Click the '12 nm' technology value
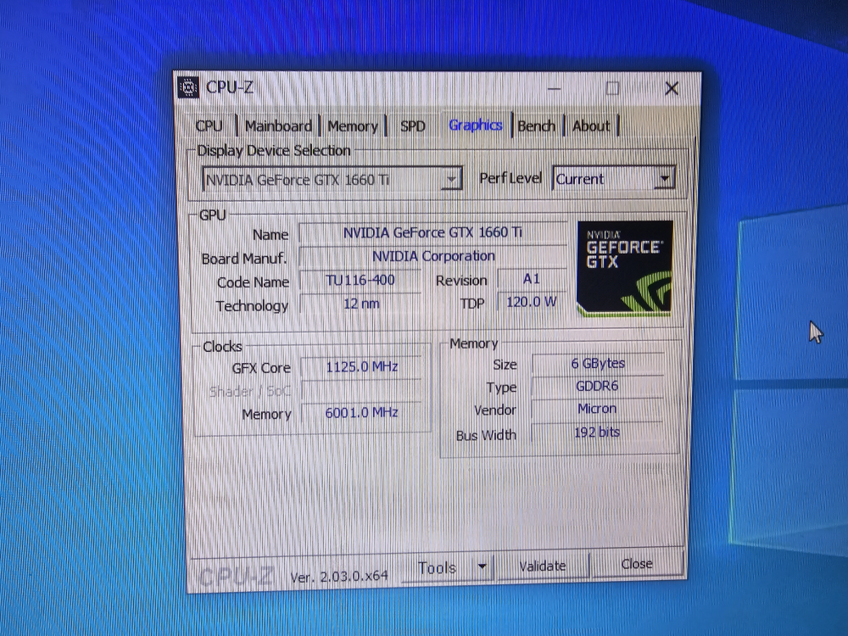This screenshot has height=636, width=848. point(360,304)
